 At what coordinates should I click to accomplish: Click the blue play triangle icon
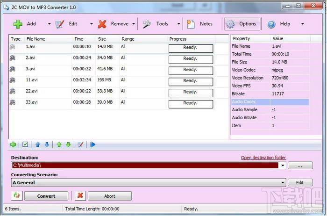point(93,144)
